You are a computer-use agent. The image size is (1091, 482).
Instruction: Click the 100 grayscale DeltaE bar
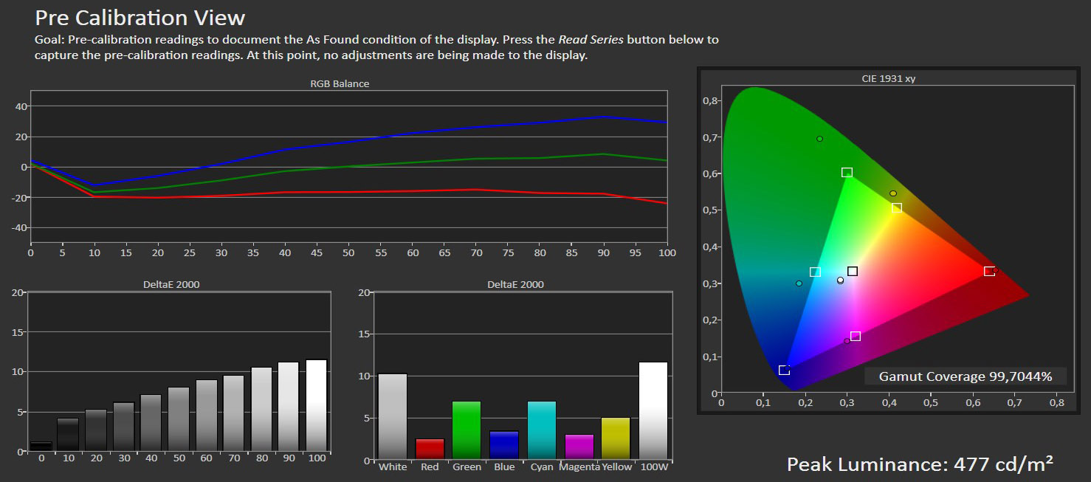click(316, 404)
